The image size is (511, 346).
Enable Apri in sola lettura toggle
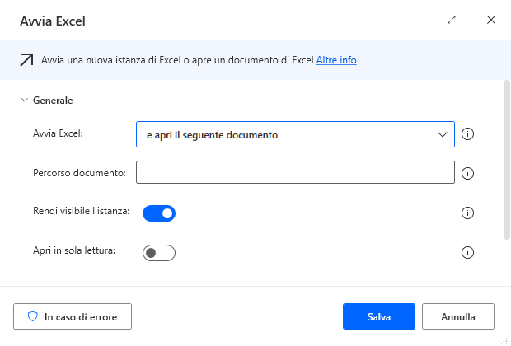click(x=159, y=253)
